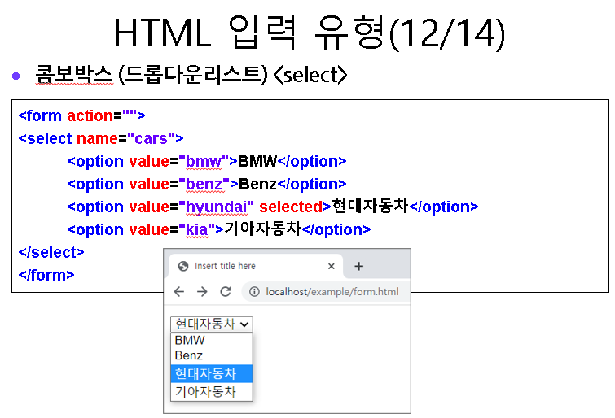Click the bullet text '콤보박스 (드롭다운리스트) <select>'
This screenshot has width=615, height=418.
click(x=191, y=75)
